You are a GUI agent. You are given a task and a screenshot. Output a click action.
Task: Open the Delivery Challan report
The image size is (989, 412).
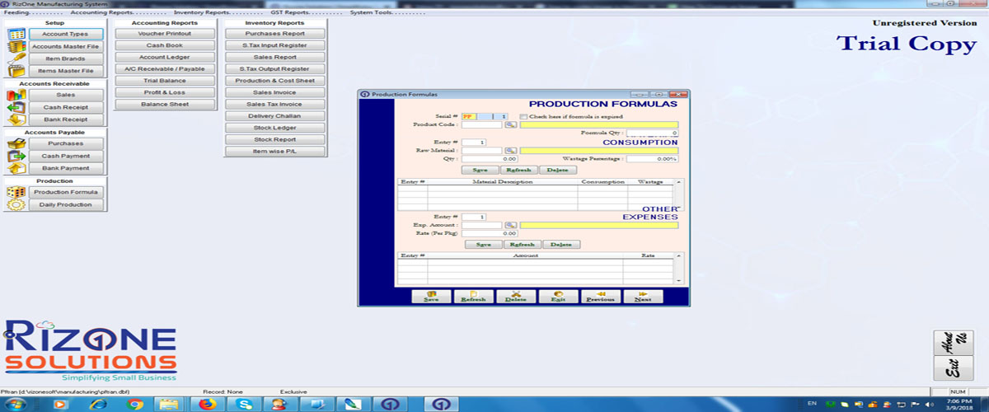point(274,116)
